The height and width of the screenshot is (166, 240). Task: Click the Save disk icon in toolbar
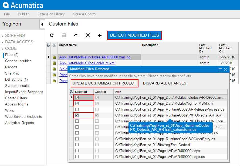[x=64, y=35]
